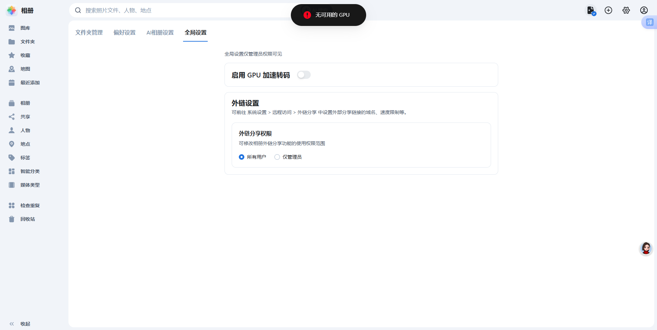The image size is (657, 330).
Task: Open 地点 label in the sidebar
Action: [25, 144]
